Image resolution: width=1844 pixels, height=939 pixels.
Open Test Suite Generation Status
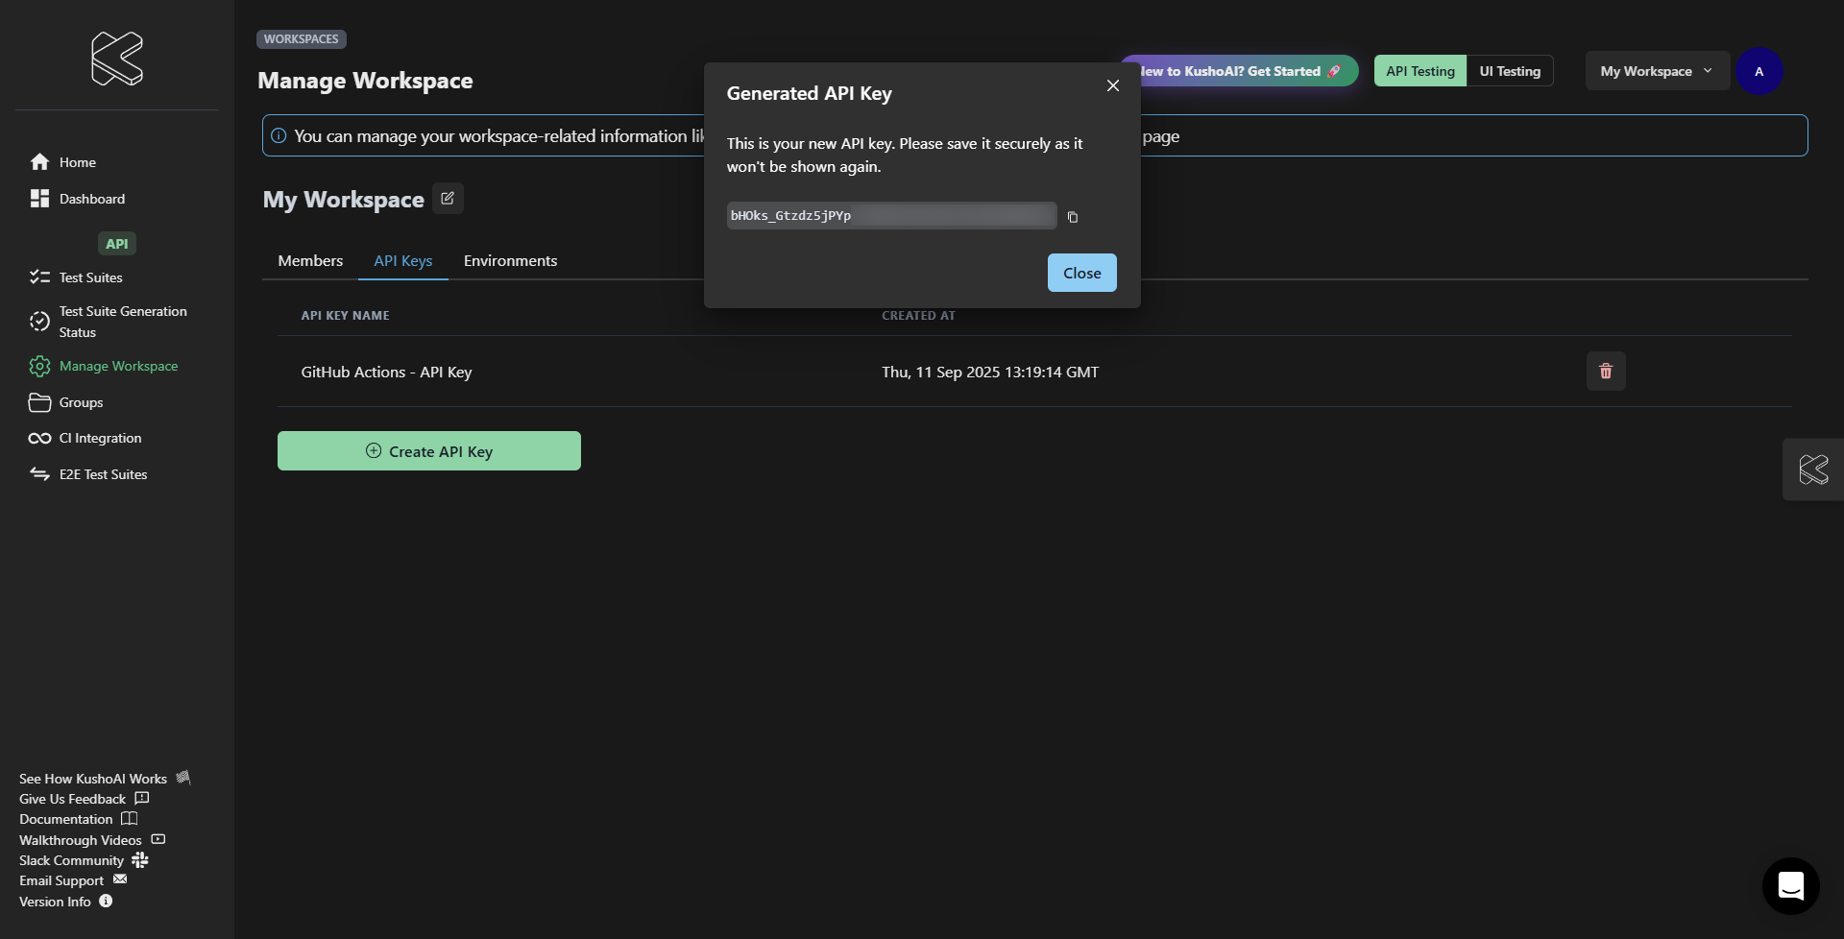click(x=123, y=322)
